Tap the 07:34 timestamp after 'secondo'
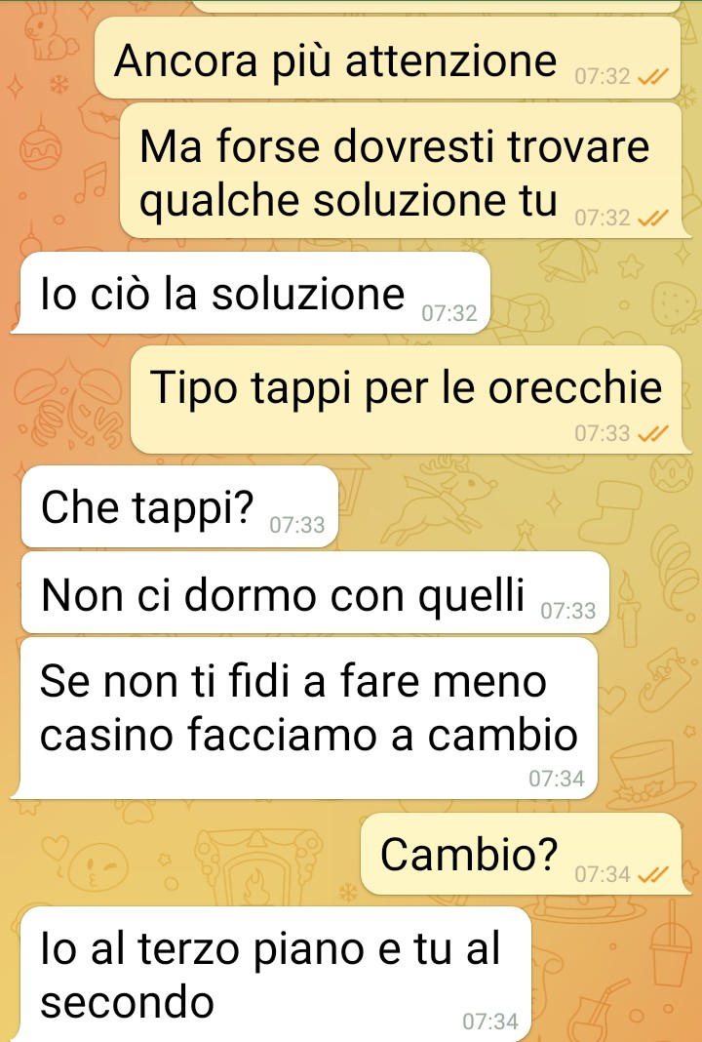Image resolution: width=702 pixels, height=1042 pixels. 490,1022
